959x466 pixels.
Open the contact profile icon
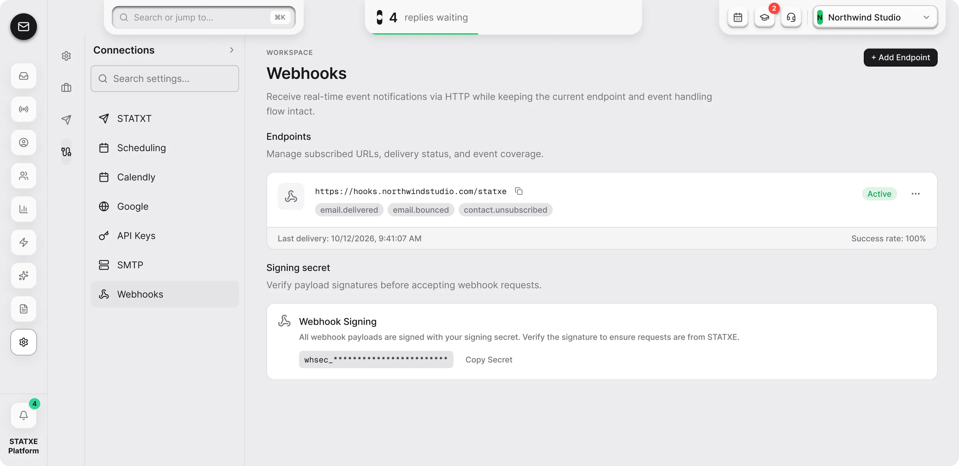pos(23,142)
